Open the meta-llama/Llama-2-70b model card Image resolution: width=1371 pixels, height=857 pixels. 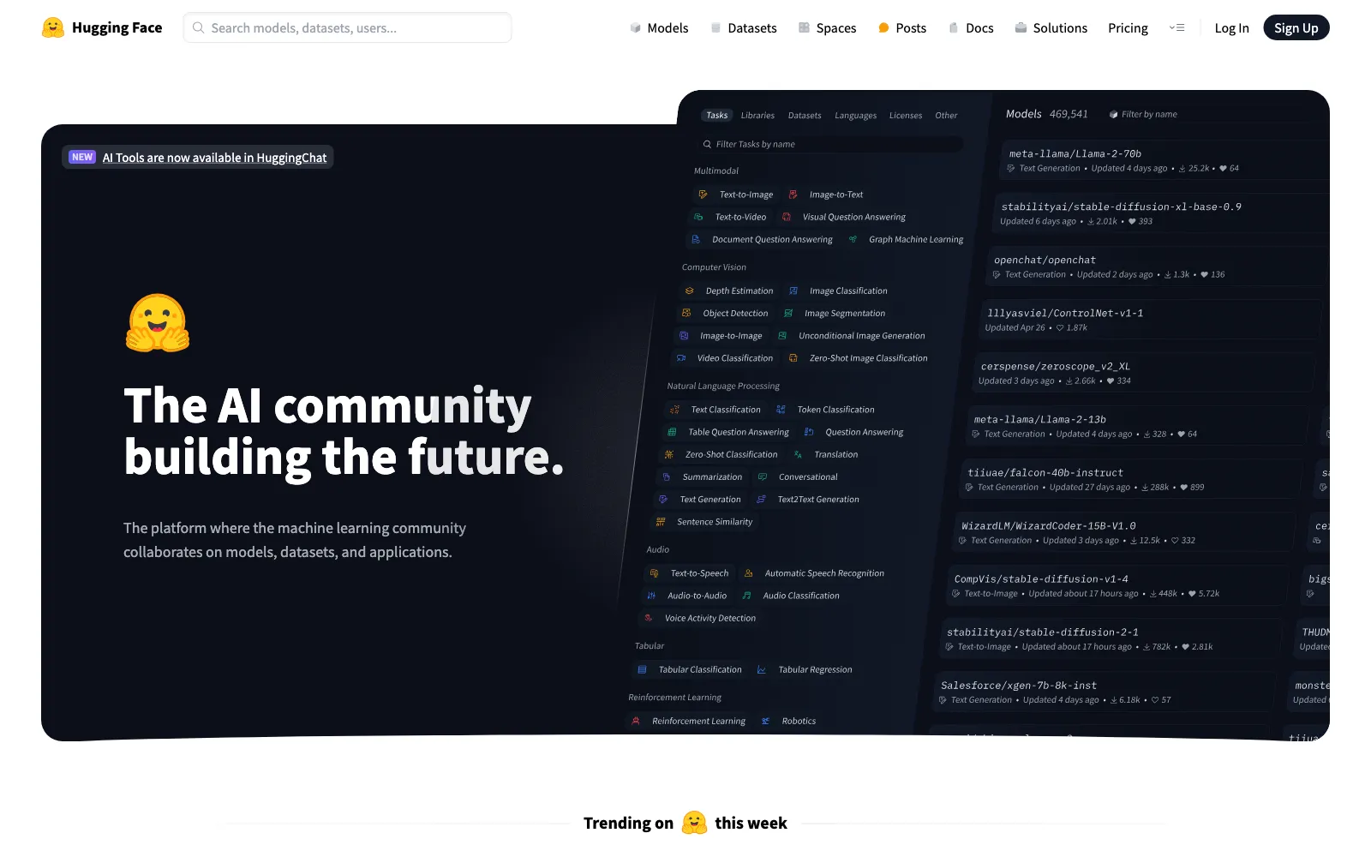[1165, 160]
